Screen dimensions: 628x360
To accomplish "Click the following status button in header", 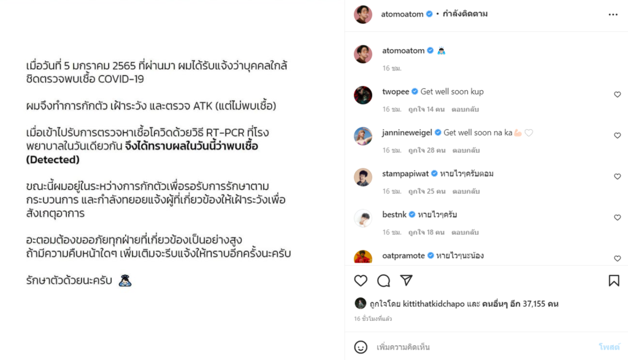I will tap(465, 14).
